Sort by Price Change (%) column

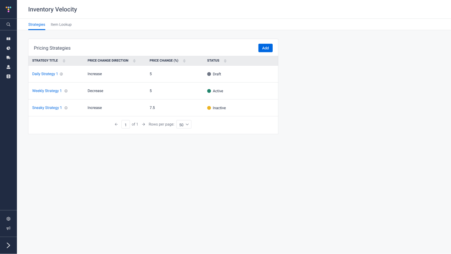pos(184,61)
